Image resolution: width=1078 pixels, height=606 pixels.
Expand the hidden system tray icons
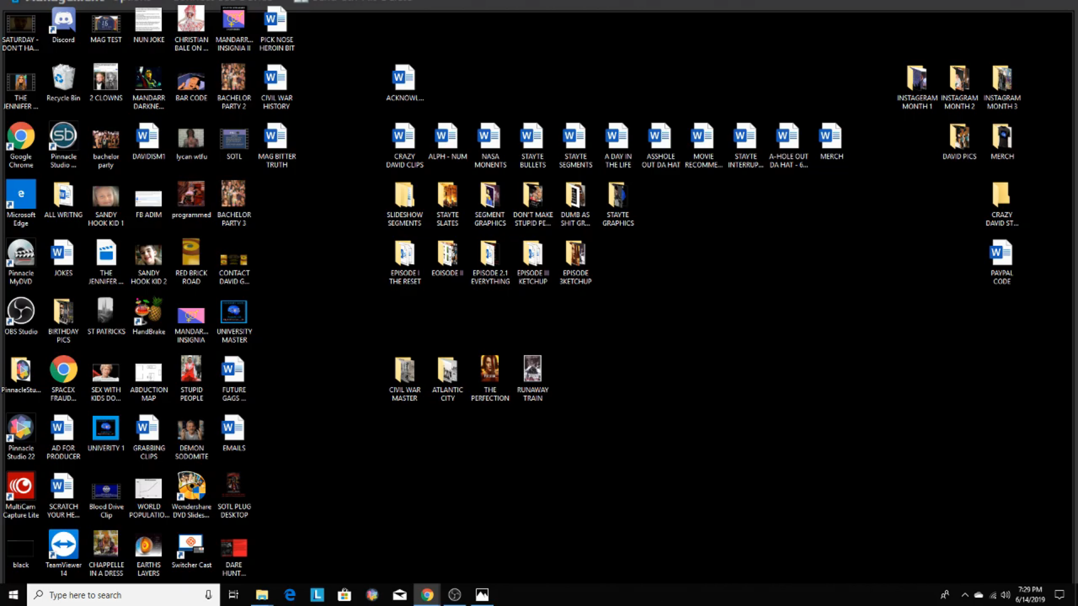point(965,595)
